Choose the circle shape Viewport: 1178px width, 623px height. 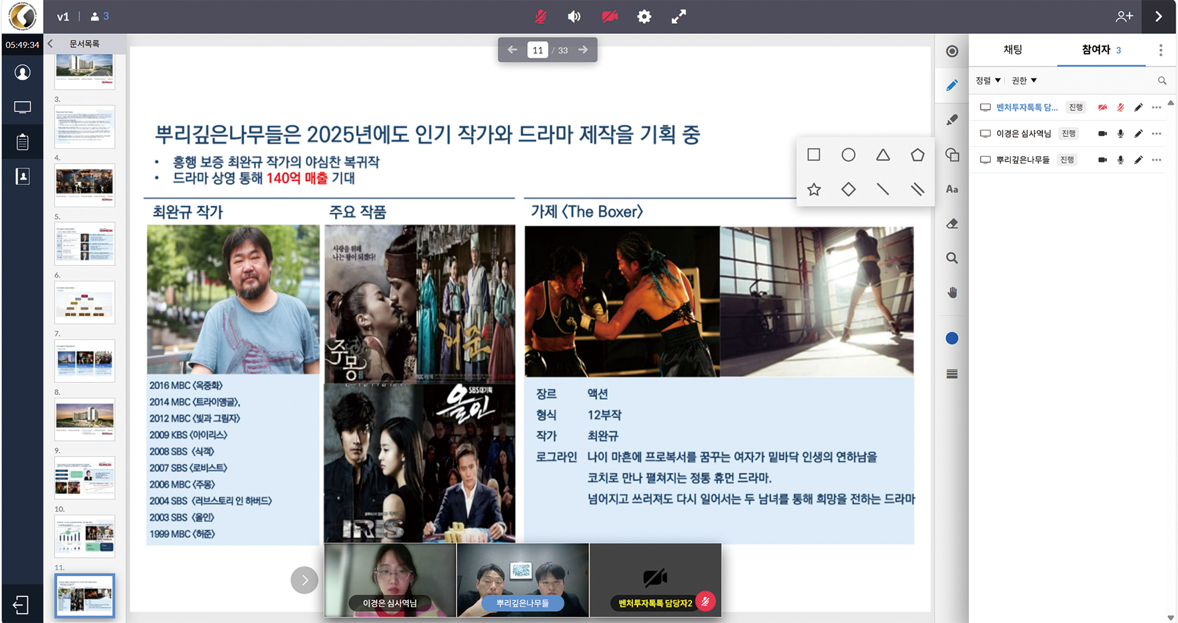pos(848,155)
